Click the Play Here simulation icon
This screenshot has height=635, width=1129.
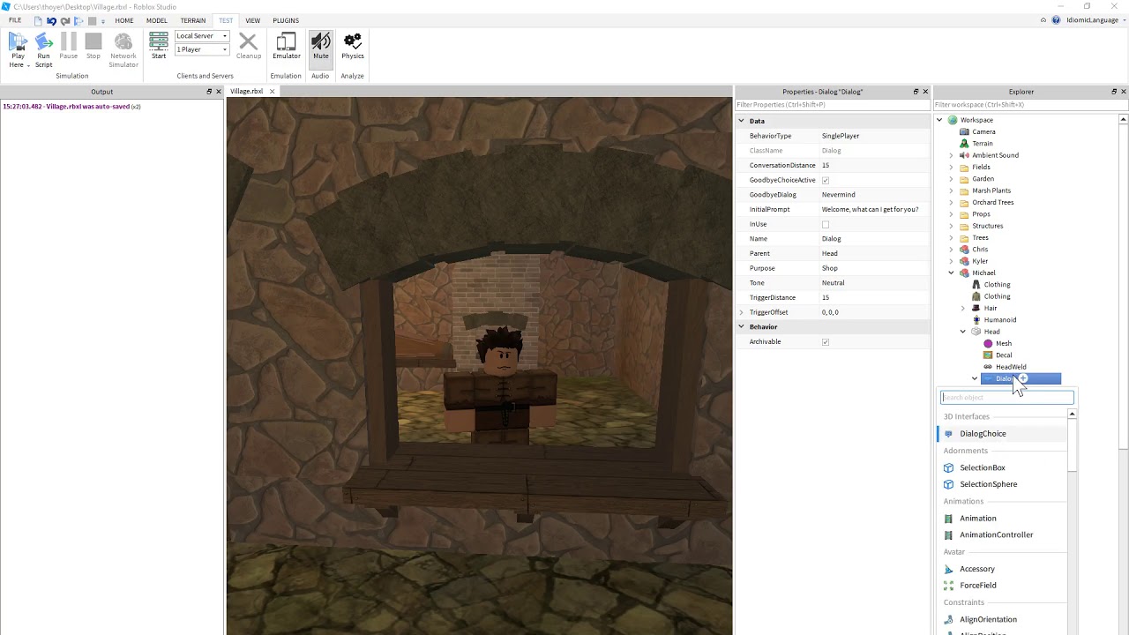click(x=18, y=41)
